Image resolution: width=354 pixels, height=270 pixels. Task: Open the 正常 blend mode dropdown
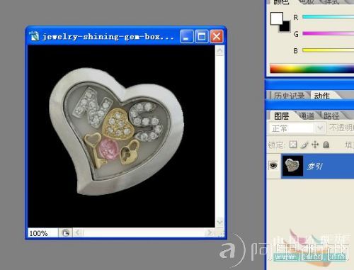pyautogui.click(x=297, y=128)
